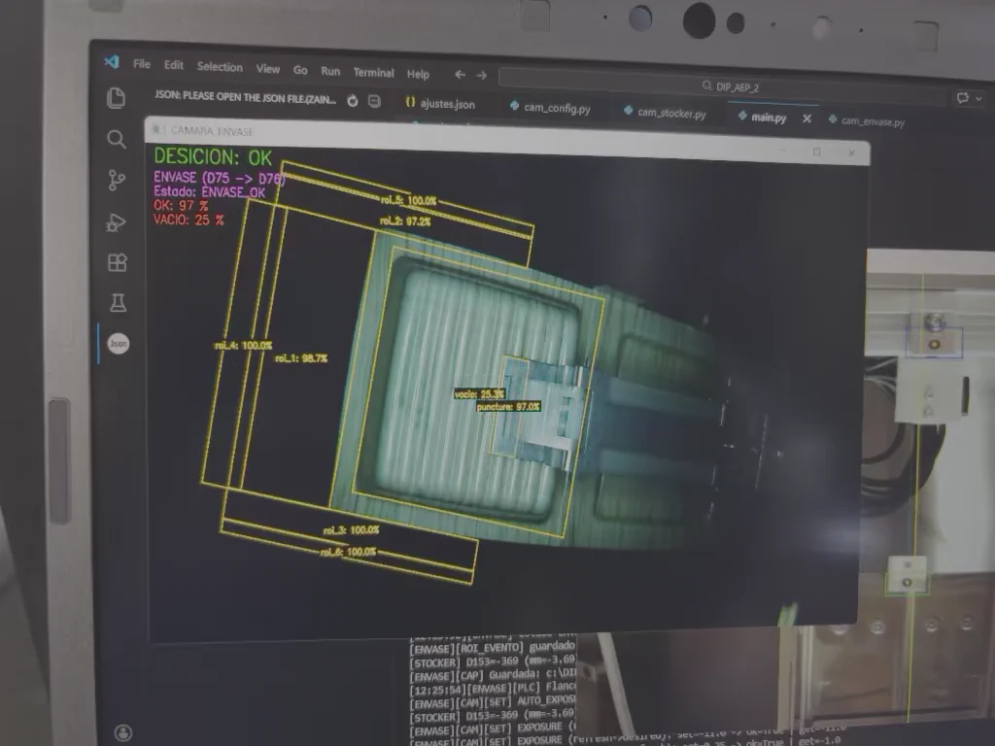Click the OK: 97 % readout
The width and height of the screenshot is (995, 746).
tap(181, 206)
